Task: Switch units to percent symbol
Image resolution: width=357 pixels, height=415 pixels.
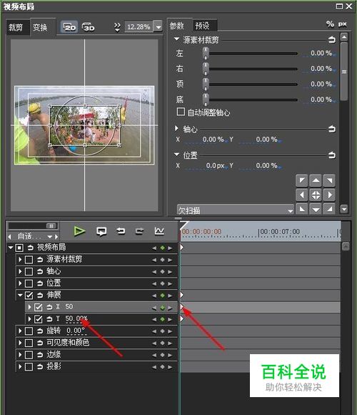Action: coord(330,24)
